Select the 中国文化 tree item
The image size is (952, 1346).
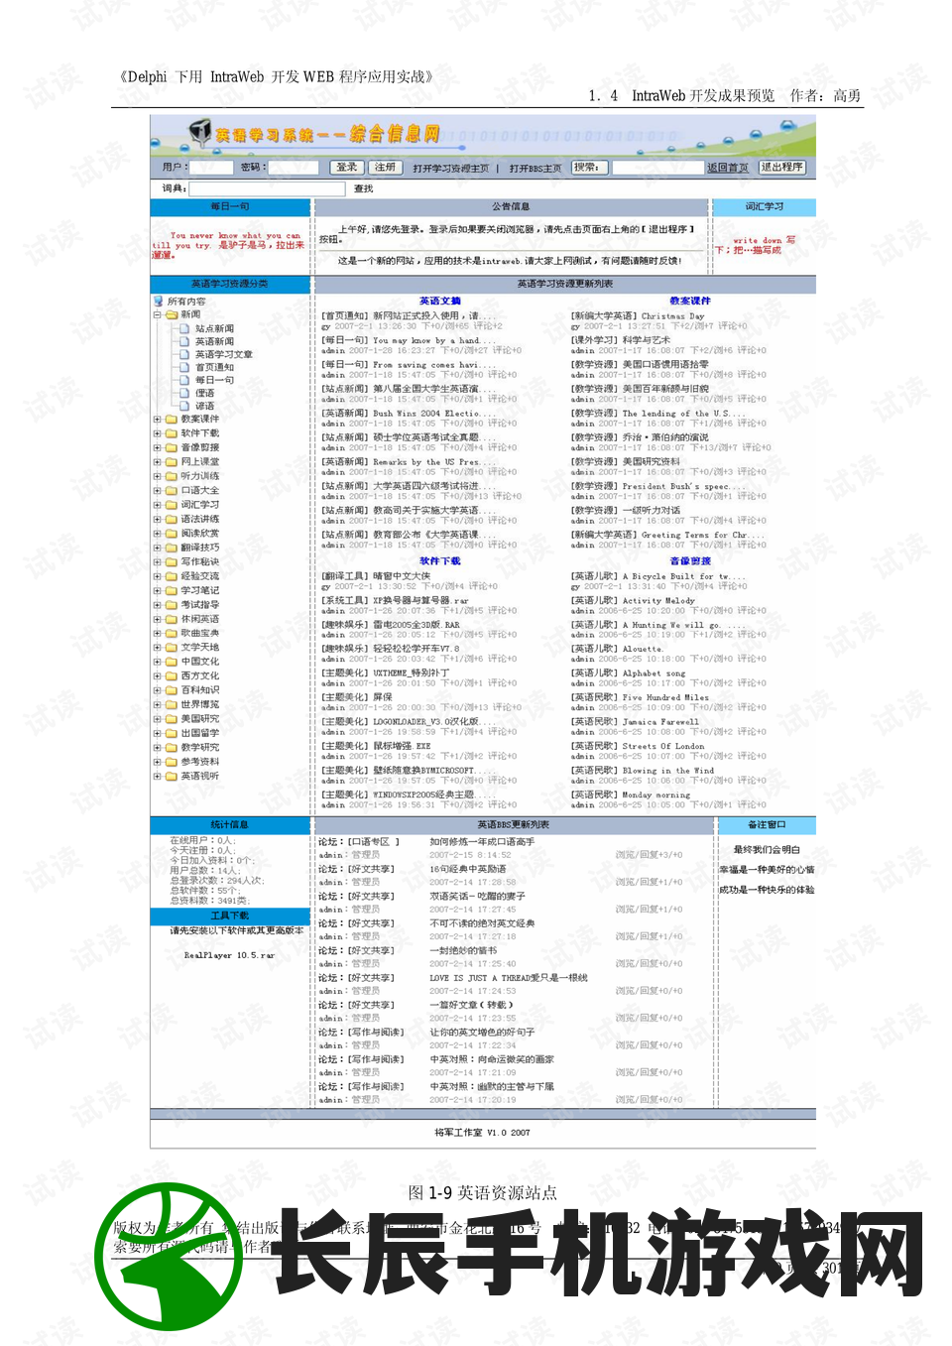coord(199,662)
